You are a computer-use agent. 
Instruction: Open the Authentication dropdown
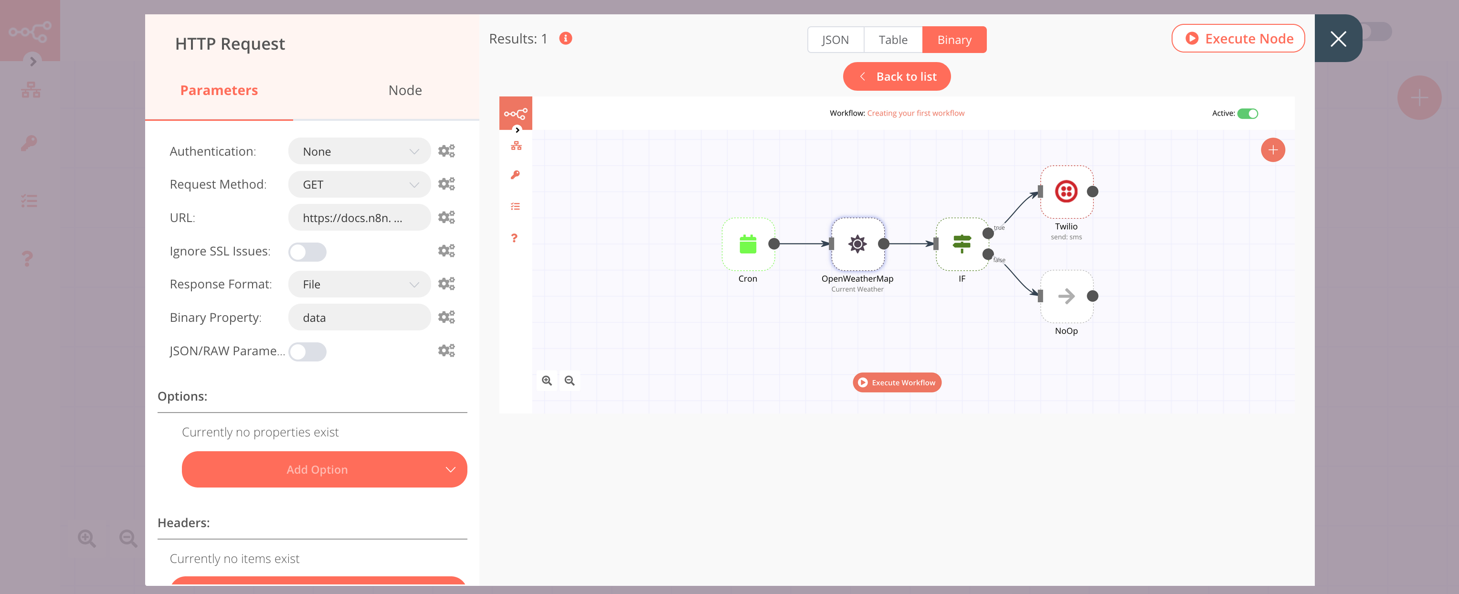click(359, 151)
